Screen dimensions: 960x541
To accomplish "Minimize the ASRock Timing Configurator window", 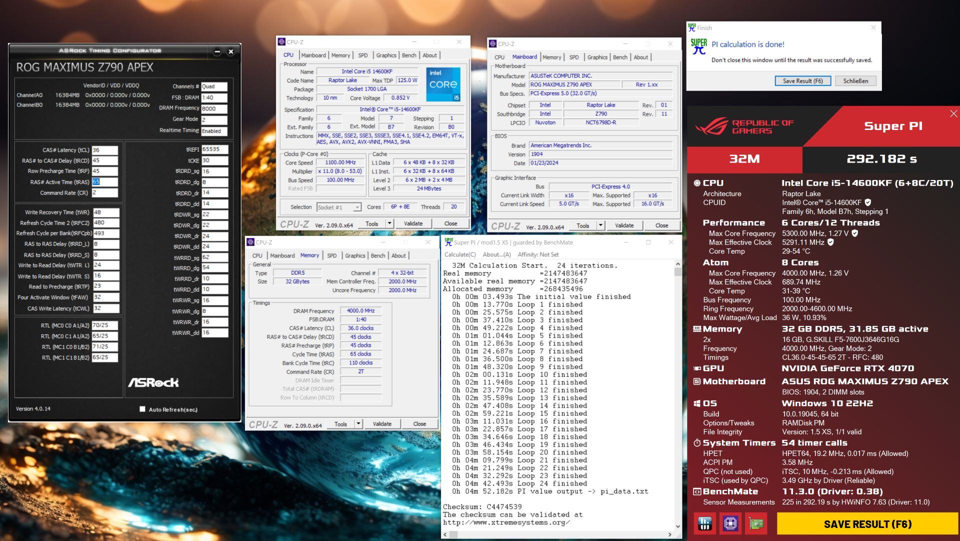I will (x=217, y=51).
